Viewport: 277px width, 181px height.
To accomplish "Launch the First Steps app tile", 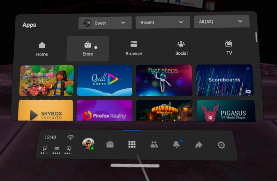I will tap(164, 81).
